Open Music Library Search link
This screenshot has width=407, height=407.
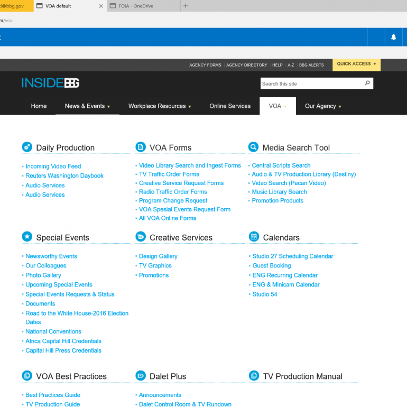pos(279,192)
